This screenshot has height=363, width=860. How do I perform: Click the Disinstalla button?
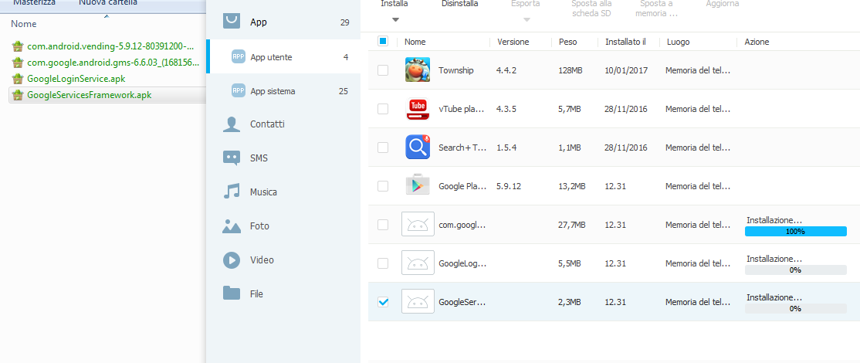coord(459,4)
